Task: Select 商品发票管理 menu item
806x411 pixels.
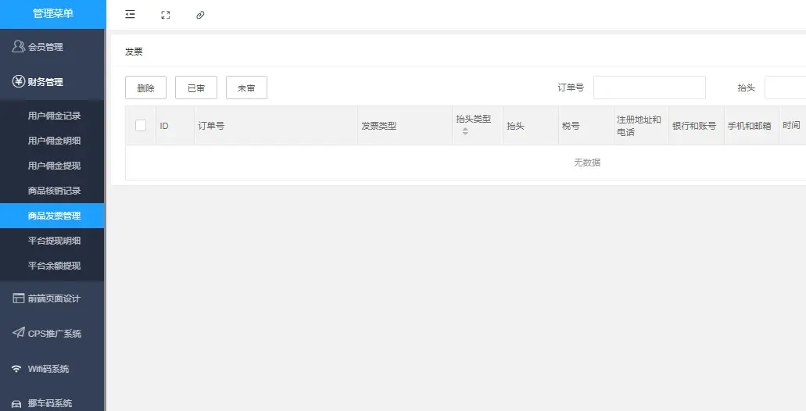Action: coord(52,216)
